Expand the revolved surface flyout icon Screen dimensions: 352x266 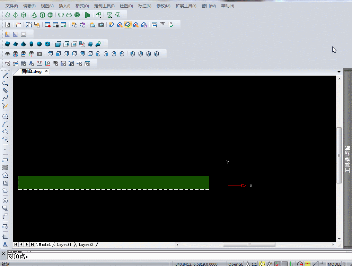[x=109, y=15]
